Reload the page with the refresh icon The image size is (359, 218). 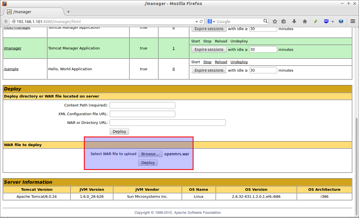pyautogui.click(x=201, y=21)
